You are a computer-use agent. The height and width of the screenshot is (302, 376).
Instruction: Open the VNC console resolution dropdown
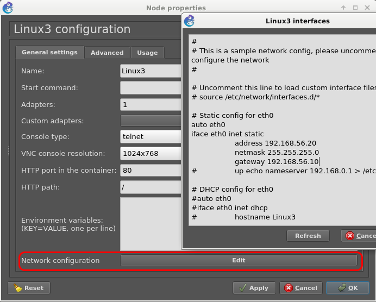(x=151, y=153)
